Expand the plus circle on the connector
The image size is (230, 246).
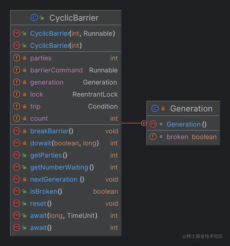tap(144, 123)
